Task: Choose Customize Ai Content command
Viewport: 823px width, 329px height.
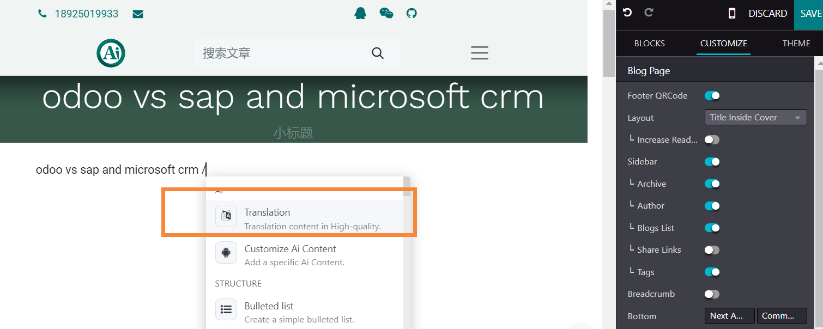Action: point(305,255)
